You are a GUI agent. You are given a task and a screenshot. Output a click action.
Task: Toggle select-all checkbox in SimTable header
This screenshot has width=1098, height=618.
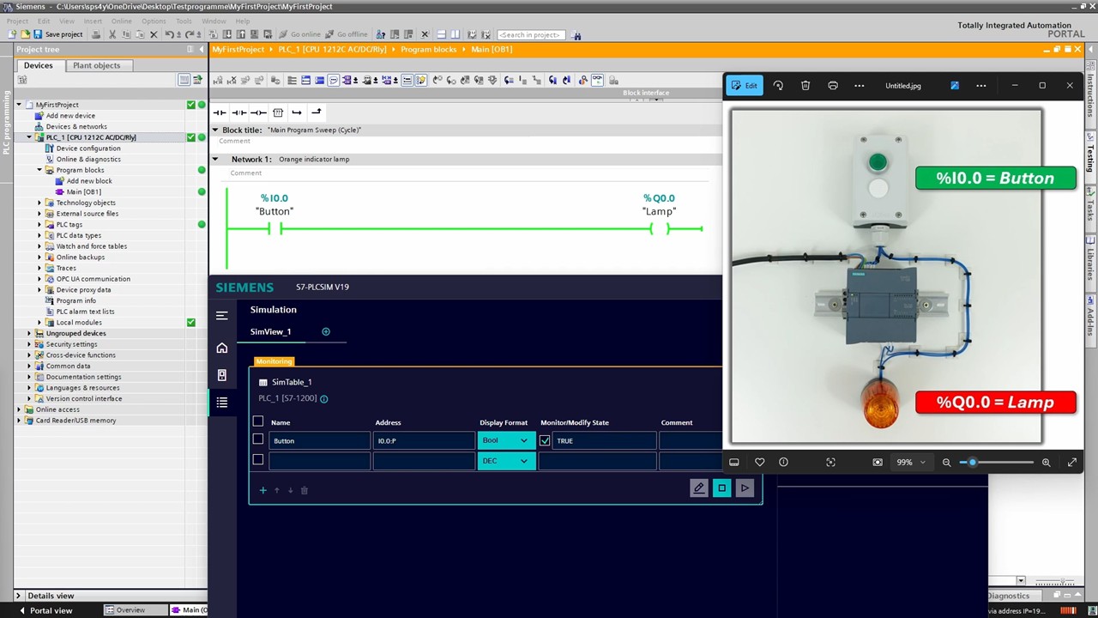(x=258, y=421)
